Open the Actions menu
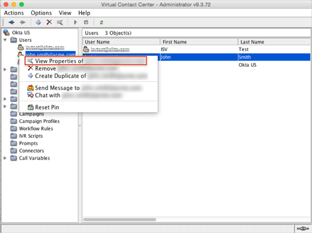 pyautogui.click(x=14, y=13)
